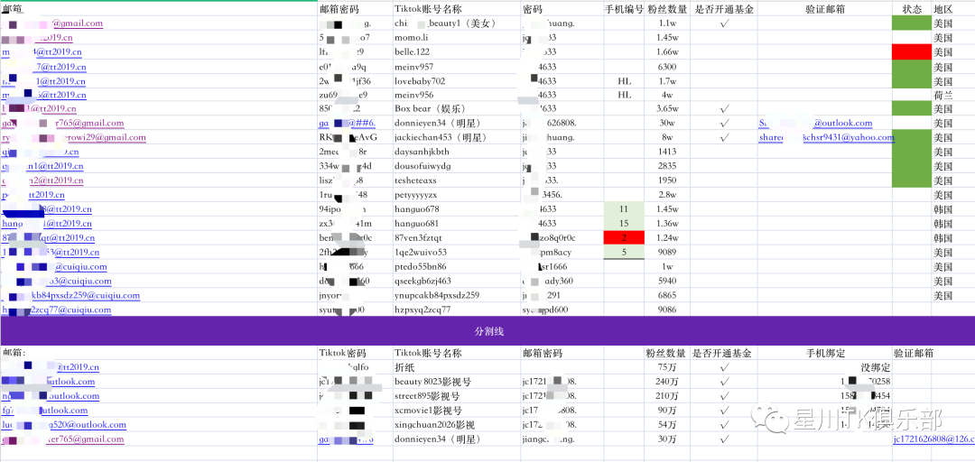The height and width of the screenshot is (462, 975).
Task: Click the 地区 column header
Action: tap(942, 9)
